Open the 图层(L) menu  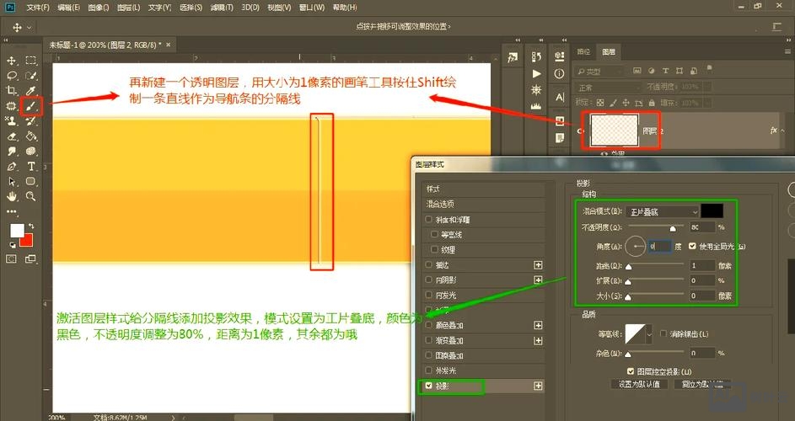pos(128,8)
